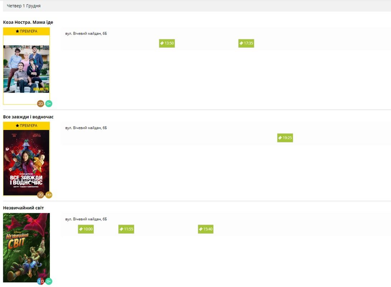
Task: Open the Незвичайний світ title link
Action: 23,208
